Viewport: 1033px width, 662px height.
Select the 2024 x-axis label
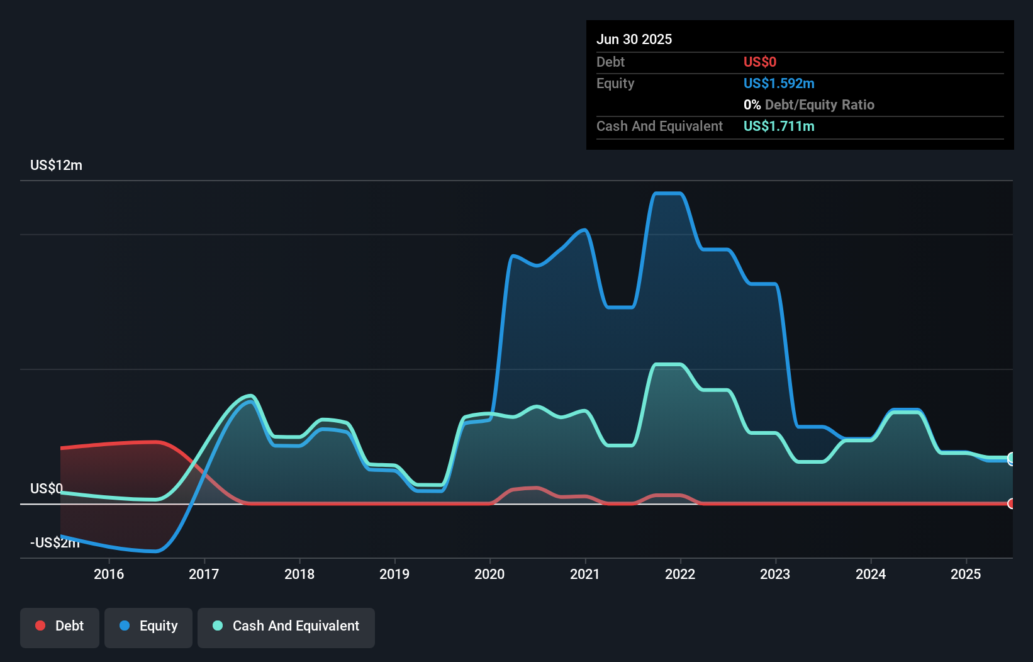871,574
